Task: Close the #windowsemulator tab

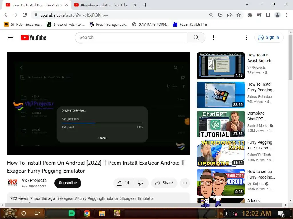Action: click(x=135, y=5)
